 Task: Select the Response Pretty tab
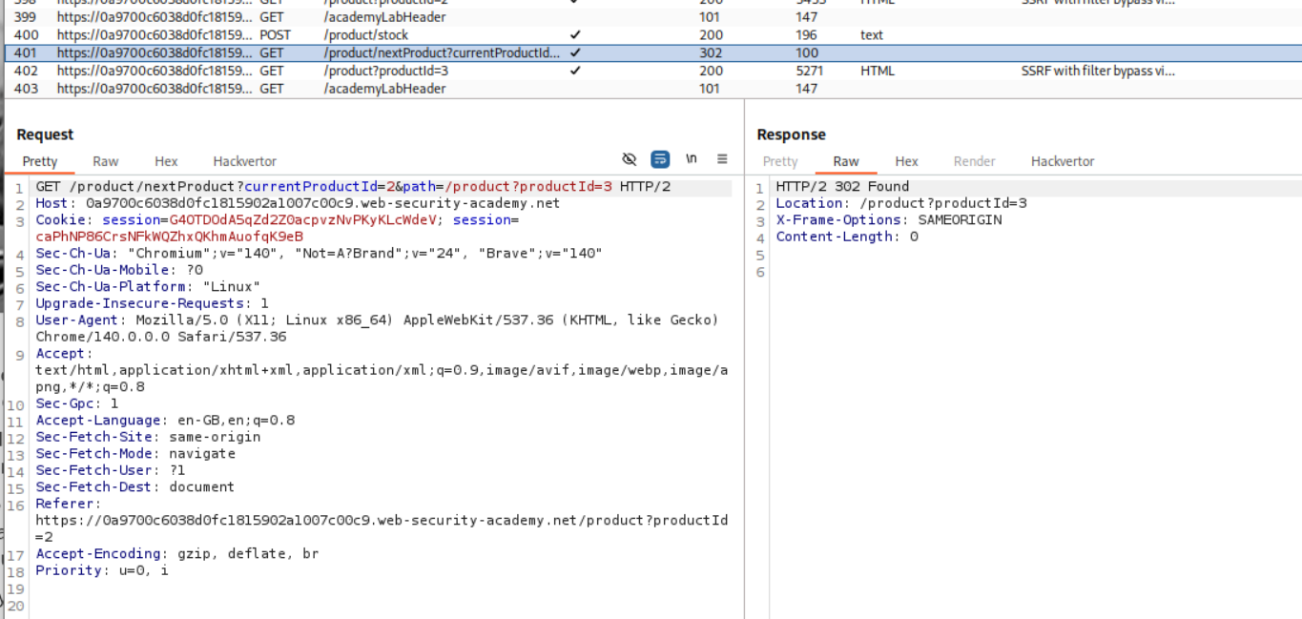tap(780, 161)
